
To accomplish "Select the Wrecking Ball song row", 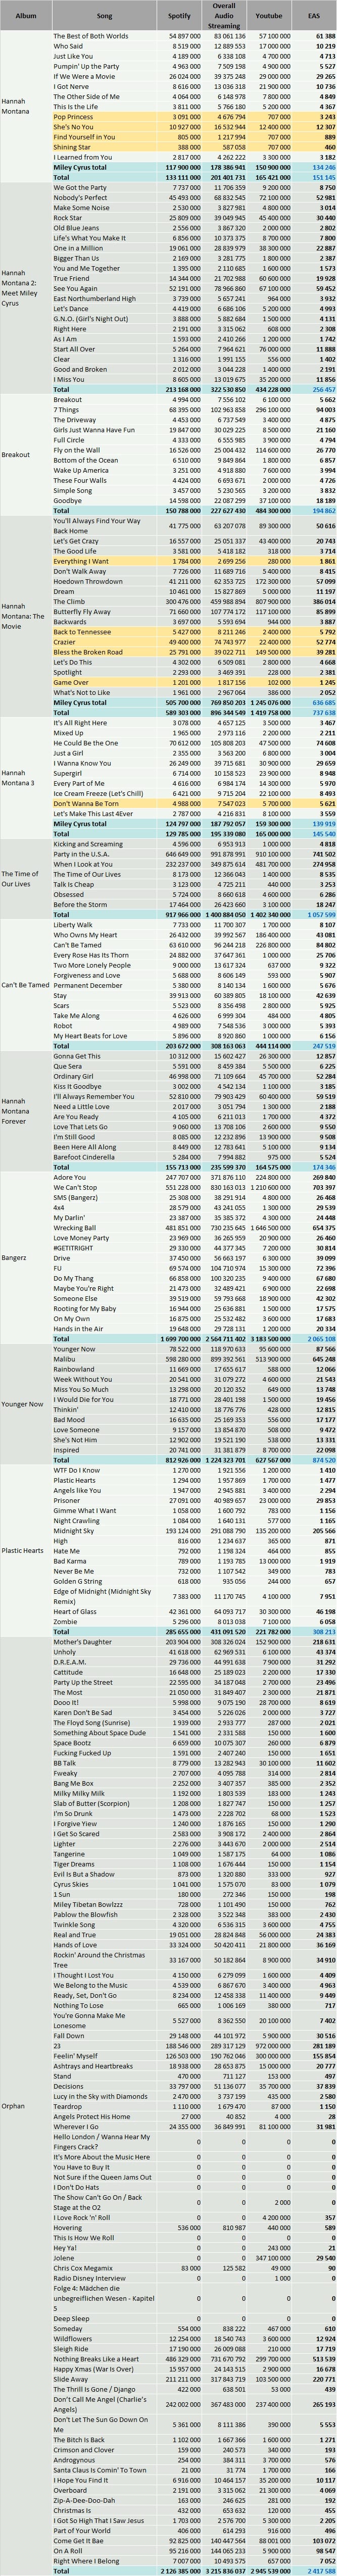I will [x=194, y=1227].
